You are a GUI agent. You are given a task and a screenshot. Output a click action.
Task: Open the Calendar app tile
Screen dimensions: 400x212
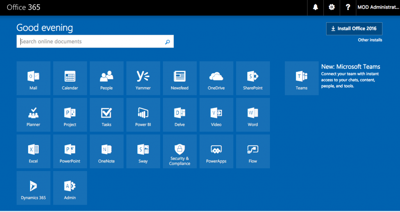70,78
